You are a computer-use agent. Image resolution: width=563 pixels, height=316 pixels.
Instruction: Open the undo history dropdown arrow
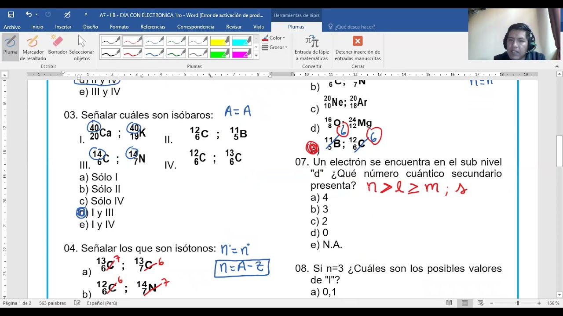[x=37, y=14]
